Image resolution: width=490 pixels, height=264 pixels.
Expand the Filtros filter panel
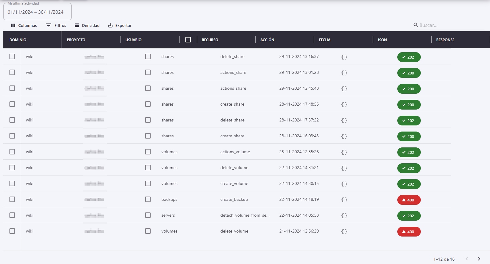point(56,25)
